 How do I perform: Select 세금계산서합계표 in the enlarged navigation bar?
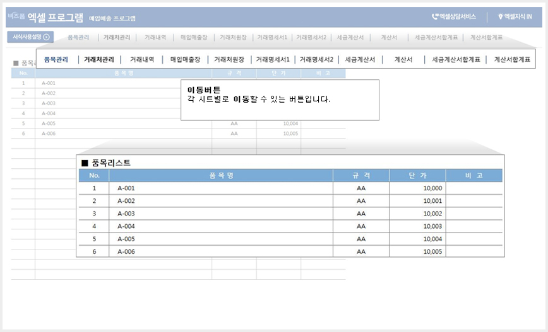click(x=456, y=60)
